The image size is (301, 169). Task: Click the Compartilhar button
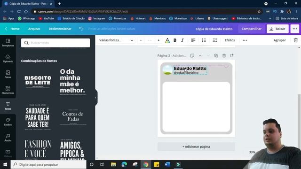(x=252, y=29)
